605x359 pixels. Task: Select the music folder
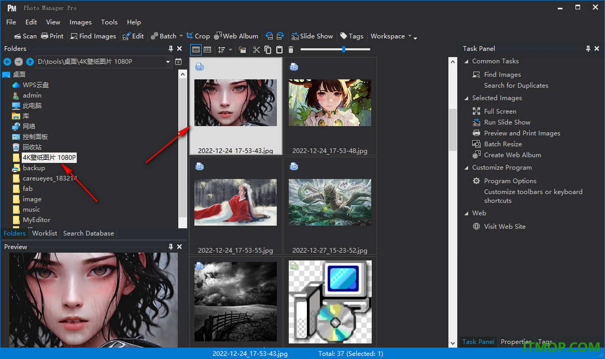pyautogui.click(x=31, y=209)
